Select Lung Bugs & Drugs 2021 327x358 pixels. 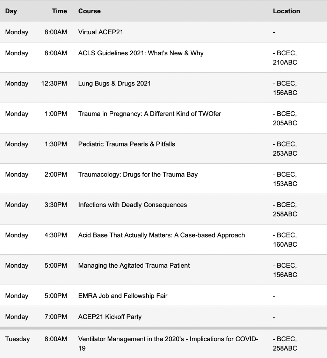click(x=115, y=83)
